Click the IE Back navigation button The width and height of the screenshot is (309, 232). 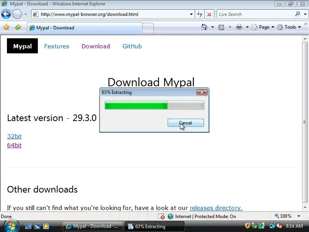[6, 14]
